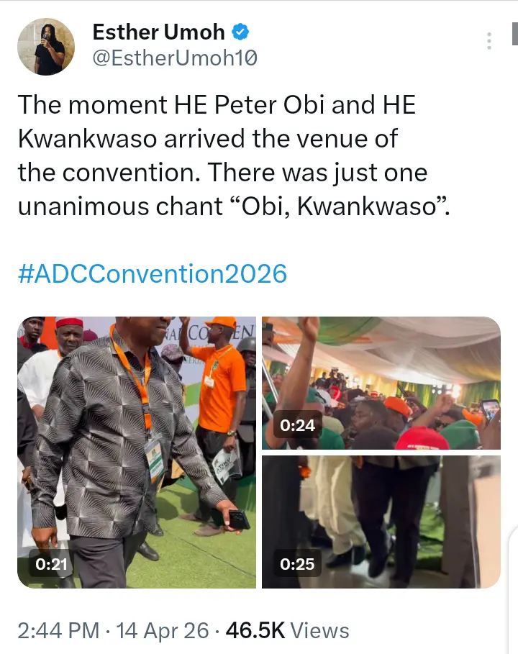Open Esther Umoh's profile picture
The height and width of the screenshot is (654, 518).
click(45, 47)
